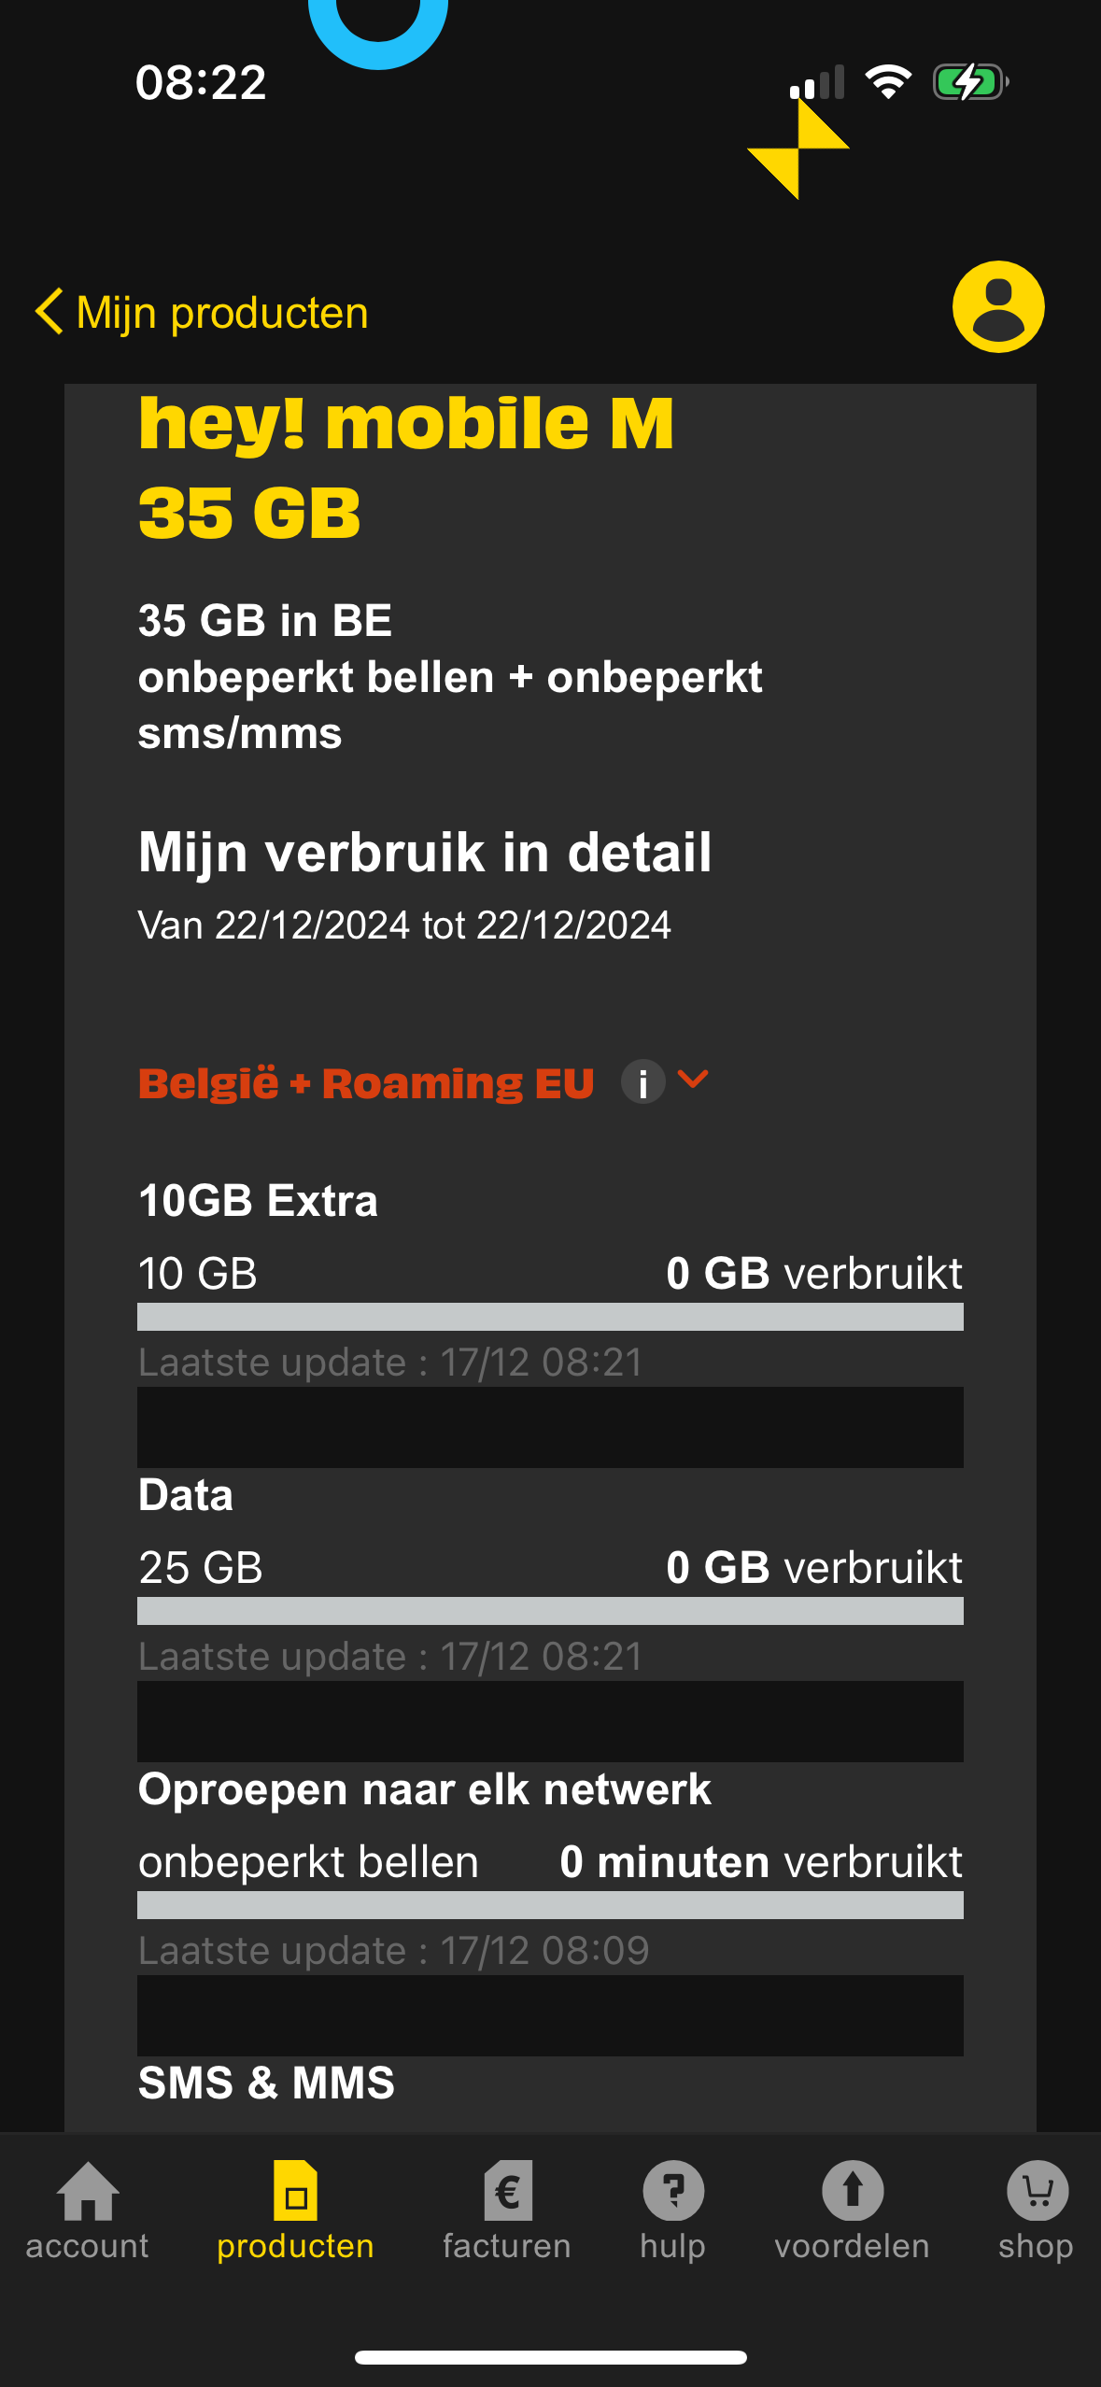Tap the info icon beside Roaming EU

(642, 1082)
